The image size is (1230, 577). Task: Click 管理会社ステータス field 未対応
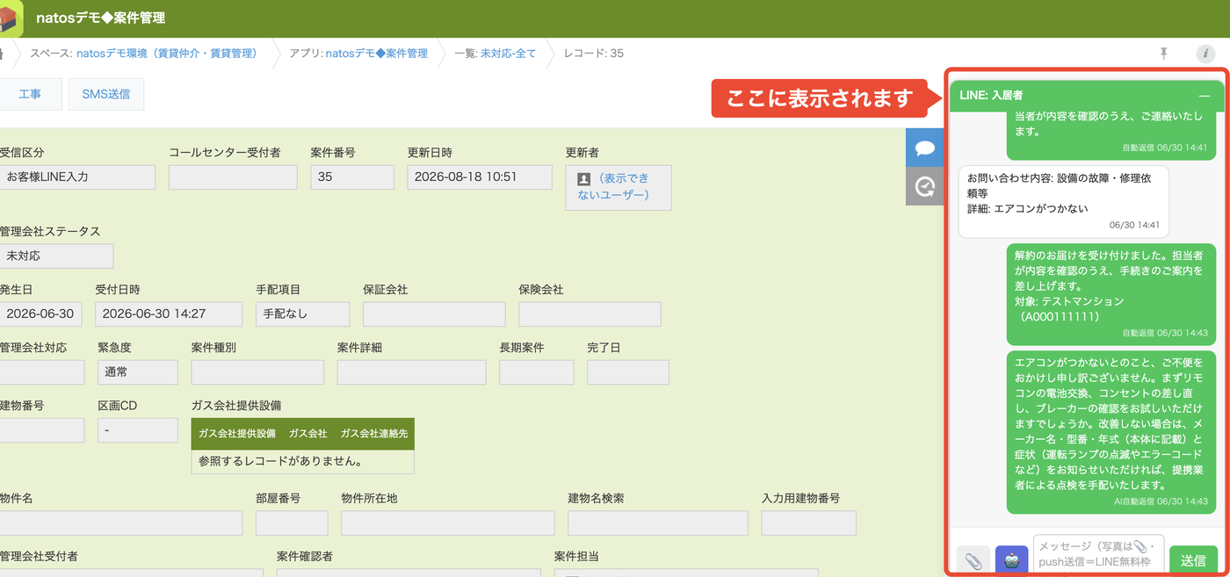[x=56, y=256]
